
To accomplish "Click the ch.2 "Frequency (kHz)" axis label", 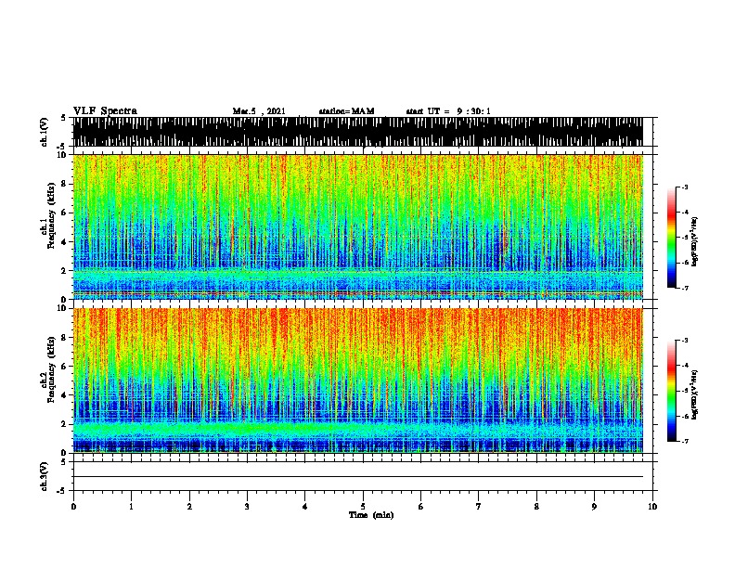I will (x=51, y=369).
